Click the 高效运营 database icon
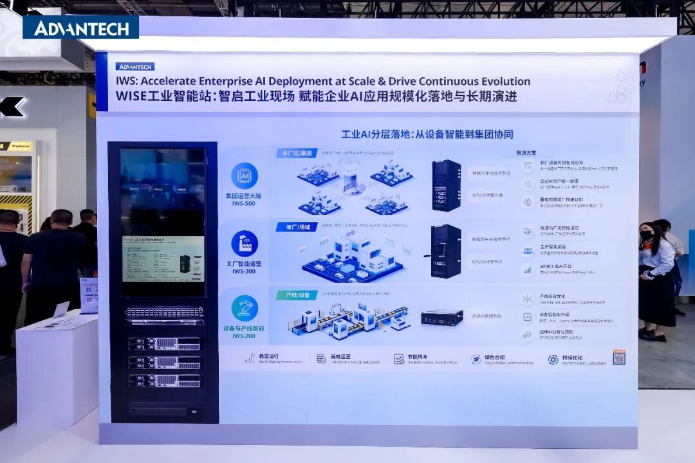 pos(321,358)
